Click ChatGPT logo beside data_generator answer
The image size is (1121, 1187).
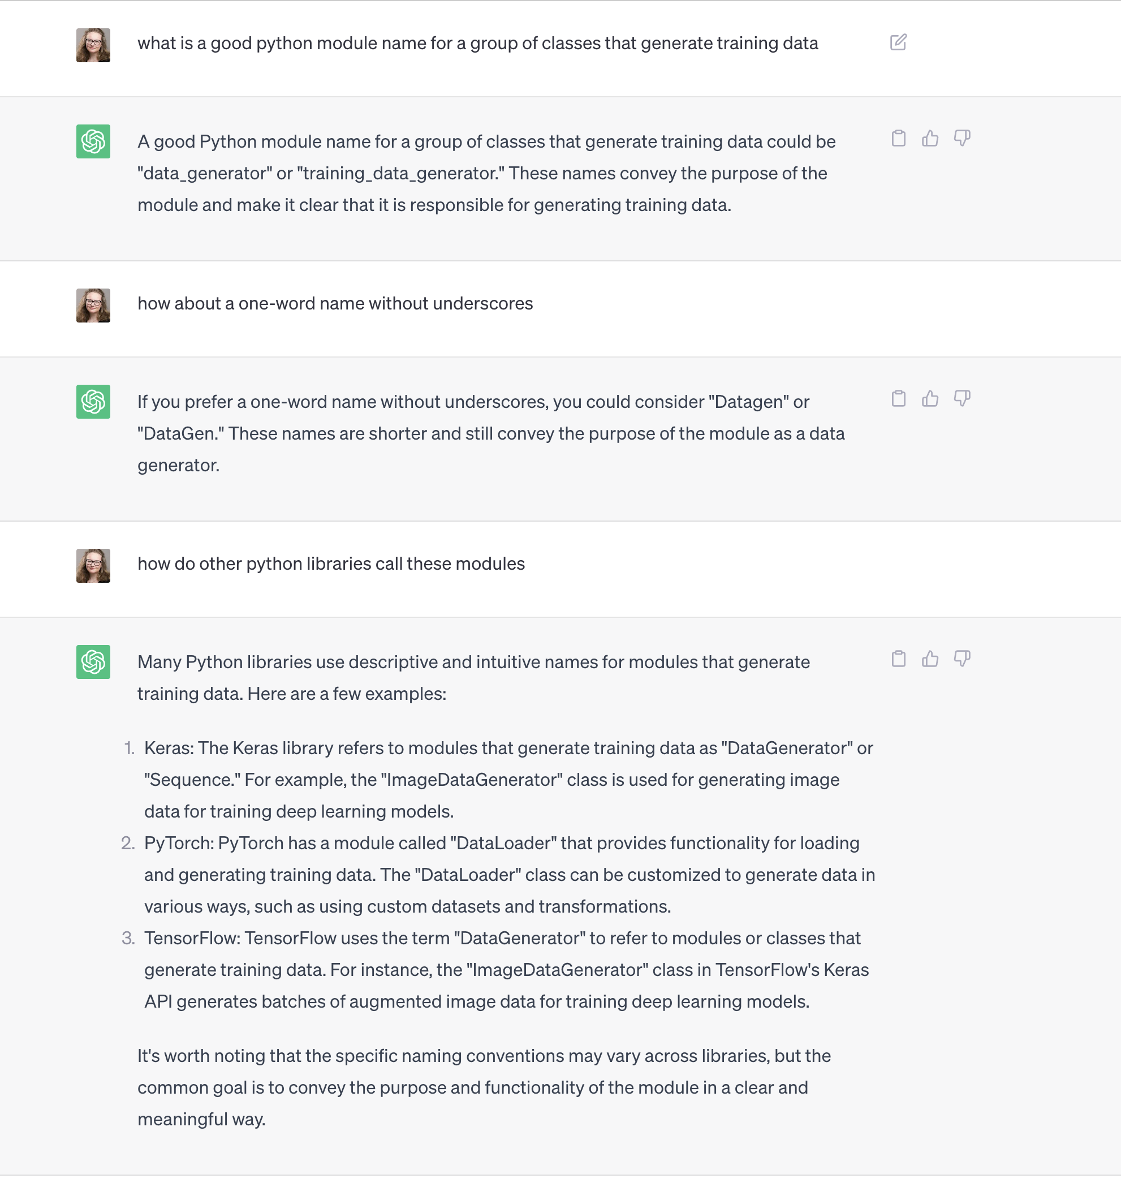click(x=93, y=141)
